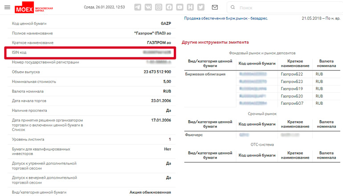Open the Twitter social icon
The width and height of the screenshot is (343, 196).
201,7
